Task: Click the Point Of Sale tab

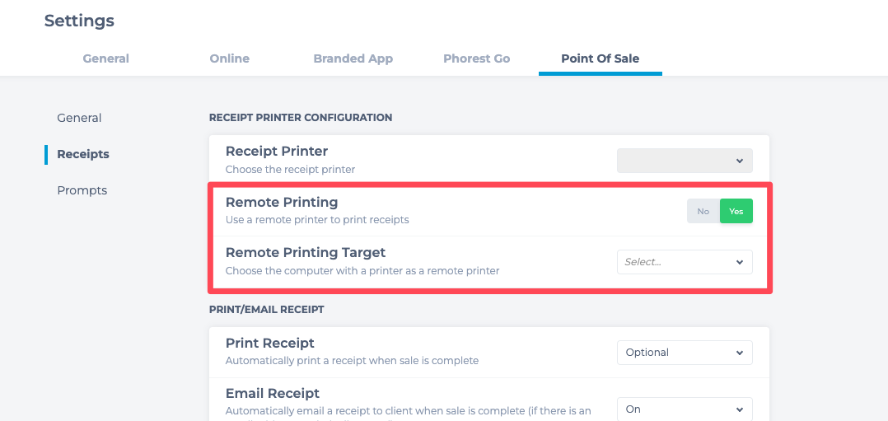Action: click(x=600, y=58)
